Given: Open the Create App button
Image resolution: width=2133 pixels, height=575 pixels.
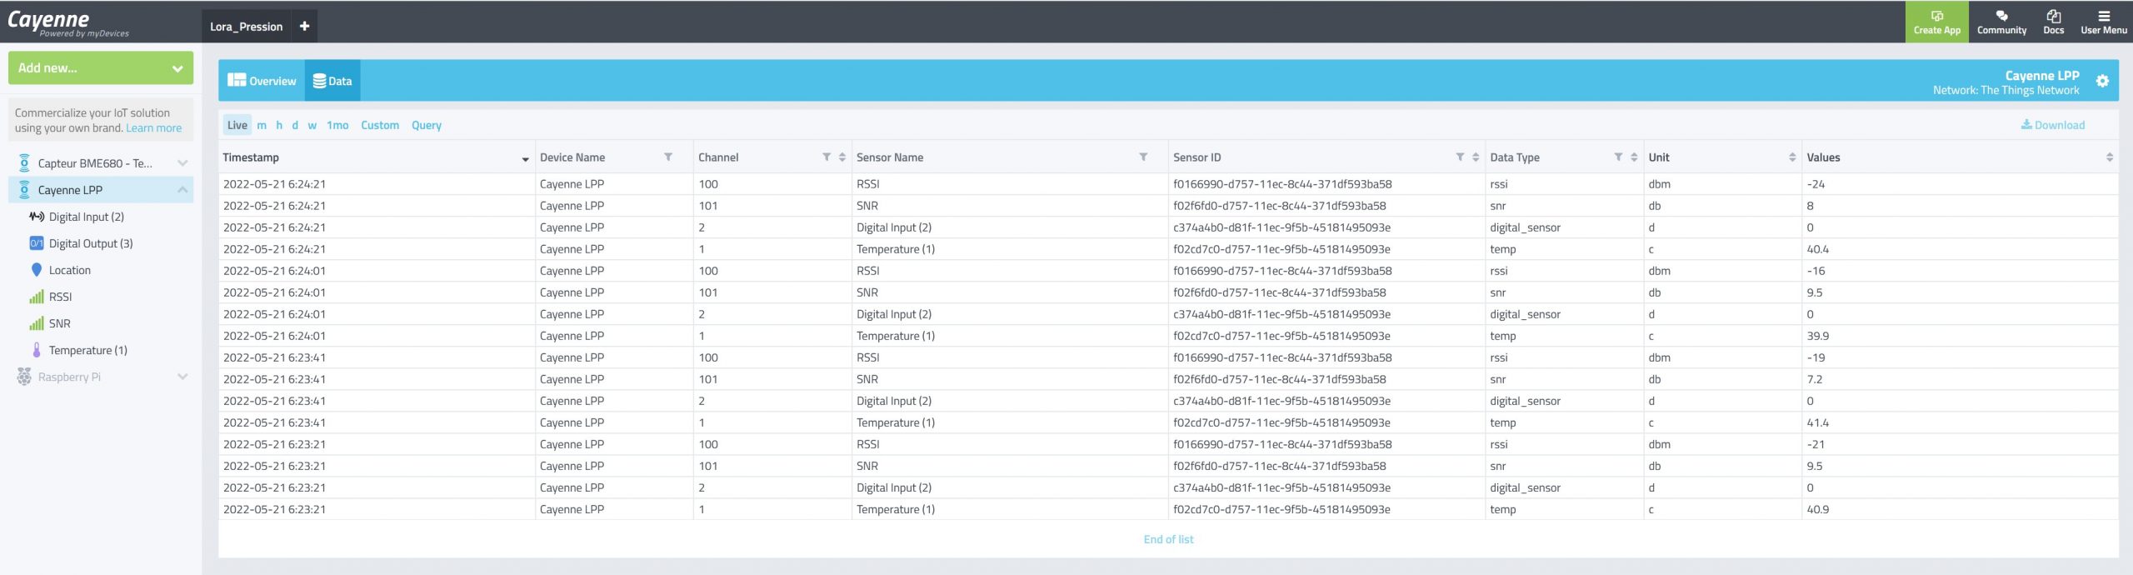Looking at the screenshot, I should [1936, 22].
